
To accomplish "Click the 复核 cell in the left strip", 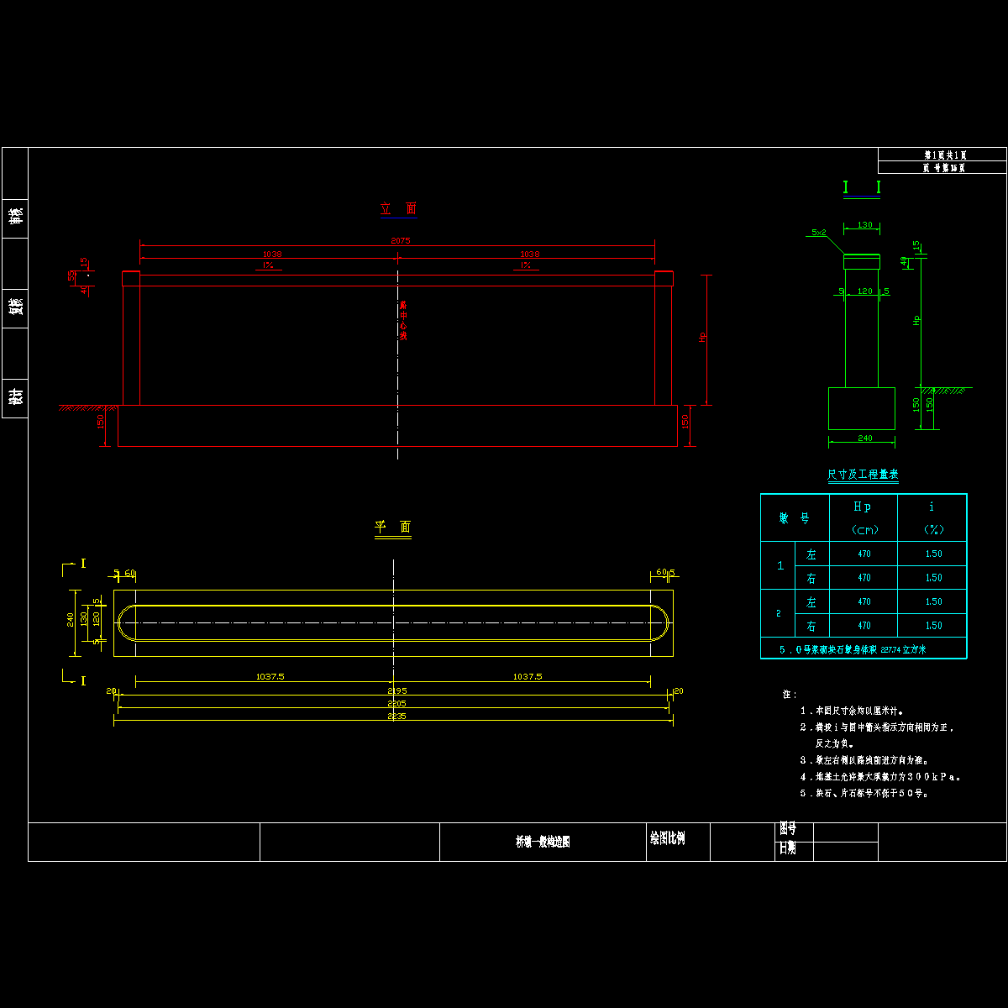I will click(x=15, y=307).
